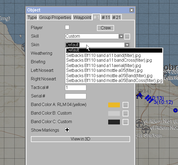Click Band Color A yellow swatch

point(114,105)
